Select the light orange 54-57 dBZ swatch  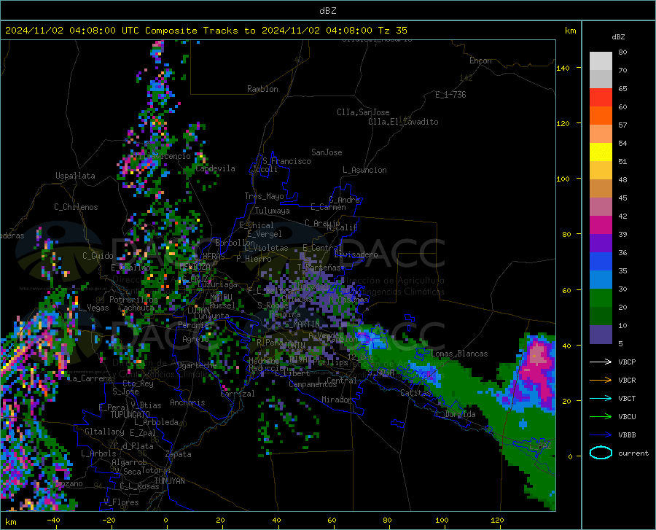601,134
